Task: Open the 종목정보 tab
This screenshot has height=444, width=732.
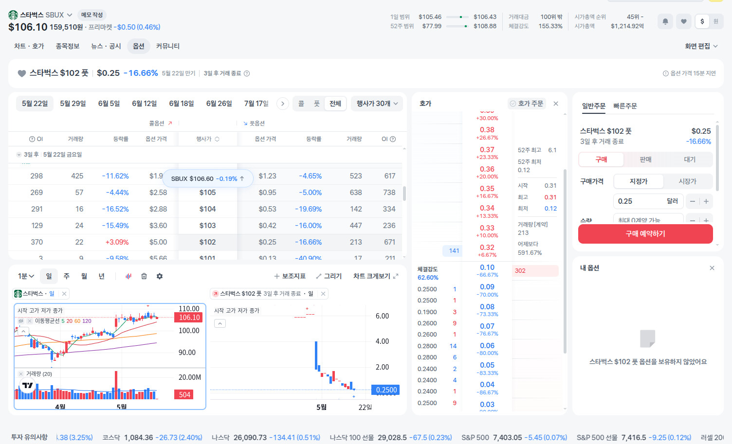Action: point(68,46)
